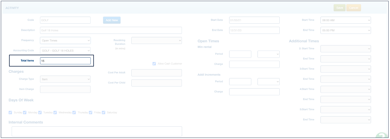
Task: Click the Cancel button
Action: [353, 8]
